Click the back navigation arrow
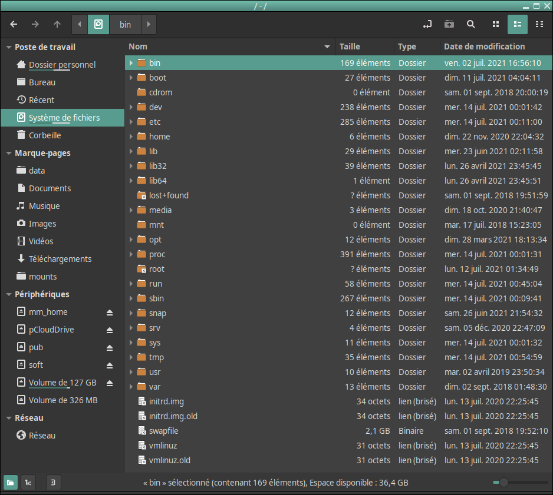The width and height of the screenshot is (553, 495). click(x=14, y=24)
